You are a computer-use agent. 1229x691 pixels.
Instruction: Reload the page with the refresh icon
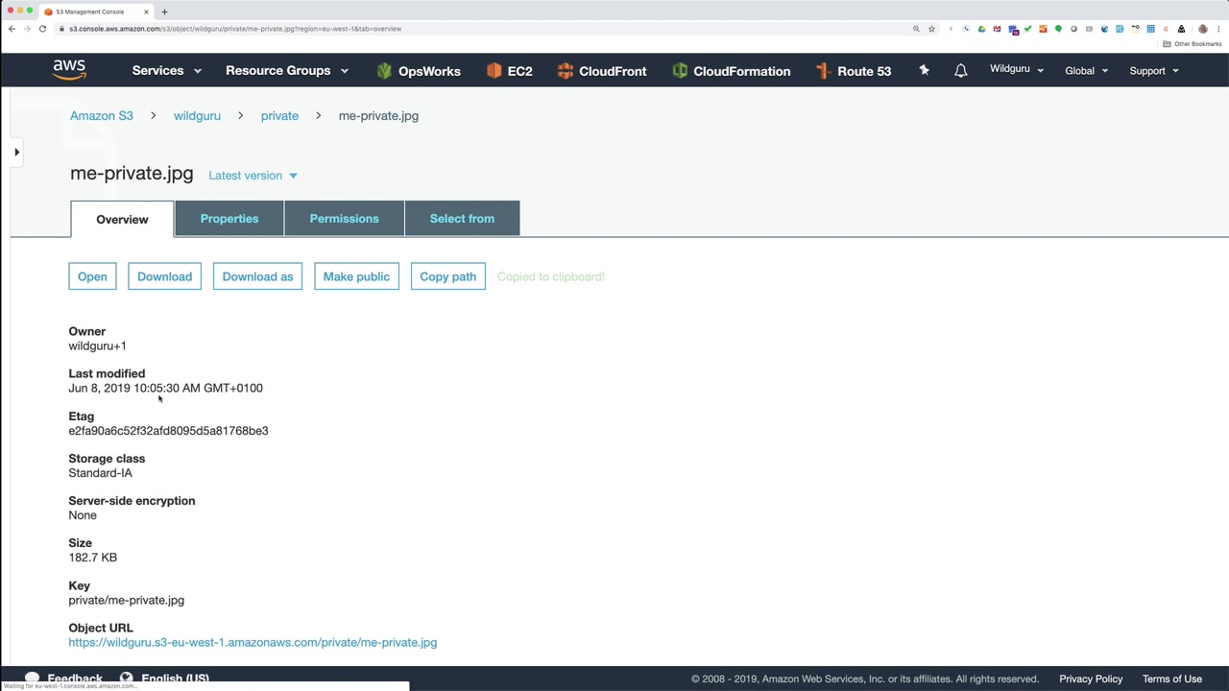click(x=42, y=29)
